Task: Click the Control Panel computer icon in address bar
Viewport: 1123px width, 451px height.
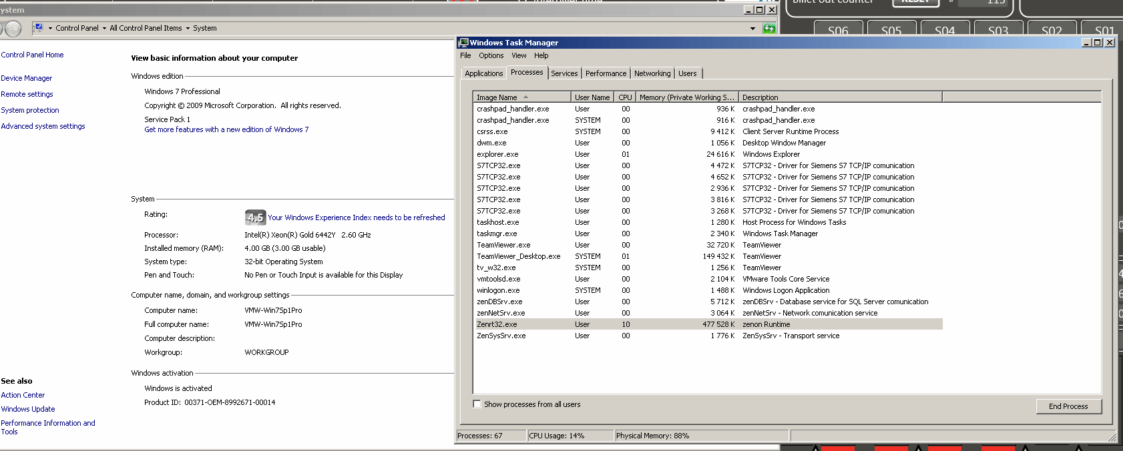Action: click(39, 28)
